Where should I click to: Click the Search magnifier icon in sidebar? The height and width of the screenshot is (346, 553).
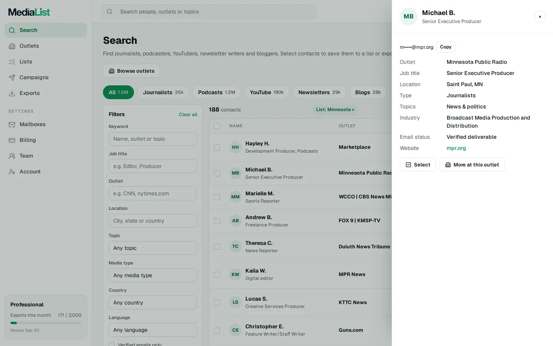12,30
